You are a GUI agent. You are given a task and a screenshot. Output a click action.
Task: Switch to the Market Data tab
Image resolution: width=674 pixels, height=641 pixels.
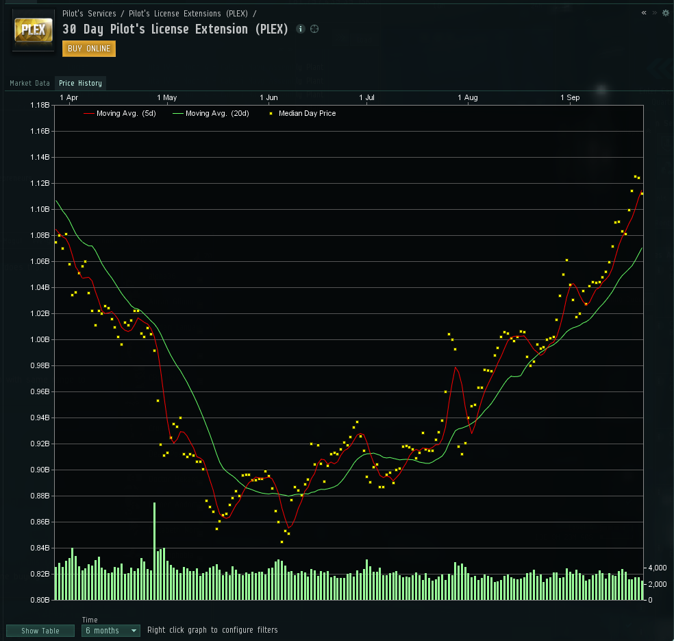(x=29, y=83)
